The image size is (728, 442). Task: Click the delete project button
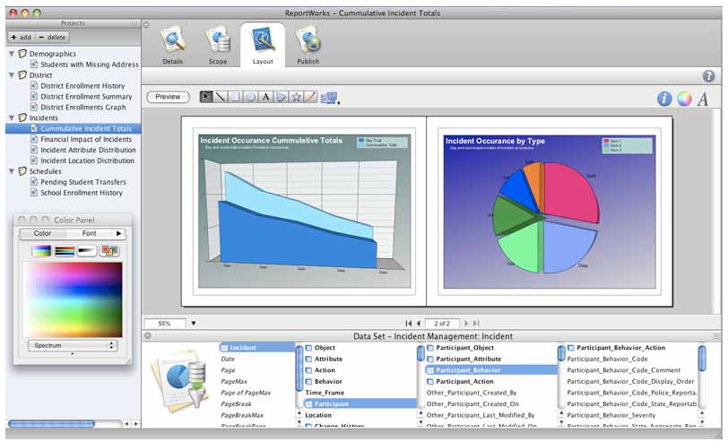click(52, 37)
